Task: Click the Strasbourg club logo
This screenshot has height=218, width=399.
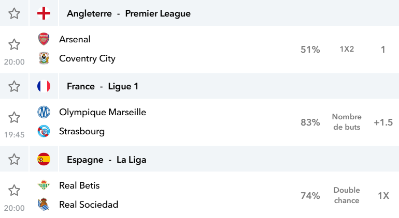Action: point(44,131)
